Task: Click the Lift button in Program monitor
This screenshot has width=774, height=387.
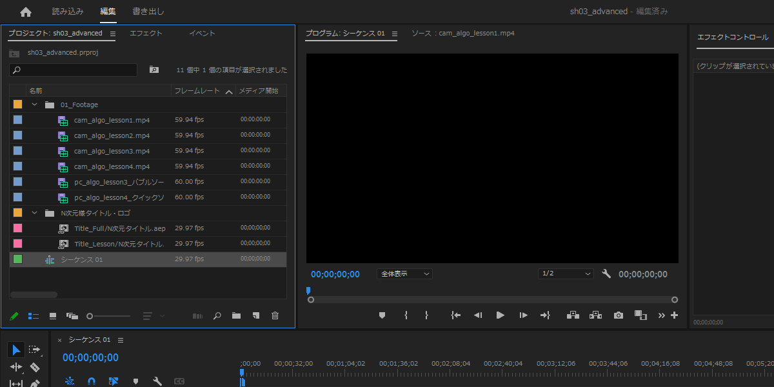Action: pyautogui.click(x=573, y=315)
